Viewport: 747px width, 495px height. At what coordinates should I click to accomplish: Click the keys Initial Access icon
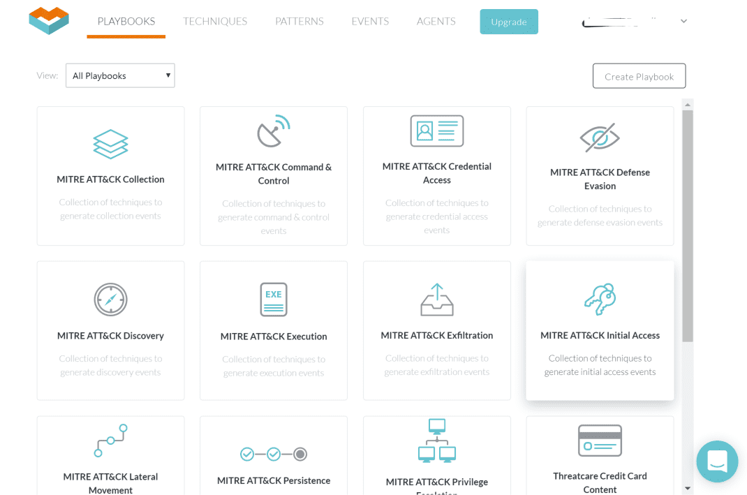coord(600,300)
